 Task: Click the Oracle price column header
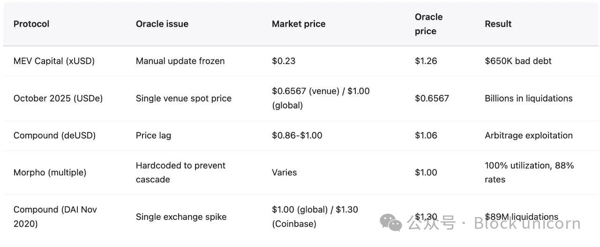(428, 24)
